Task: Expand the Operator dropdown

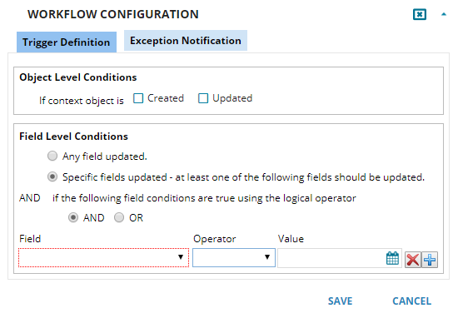Action: click(234, 257)
